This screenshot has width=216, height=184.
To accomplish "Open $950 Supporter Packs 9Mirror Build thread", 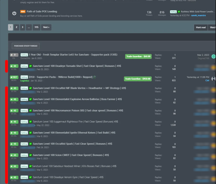I will (61, 77).
